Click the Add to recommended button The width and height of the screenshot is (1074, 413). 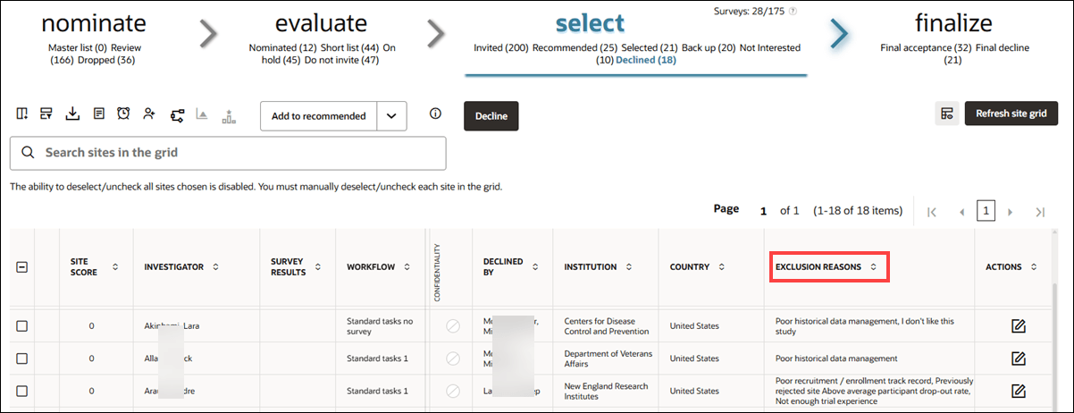point(319,116)
